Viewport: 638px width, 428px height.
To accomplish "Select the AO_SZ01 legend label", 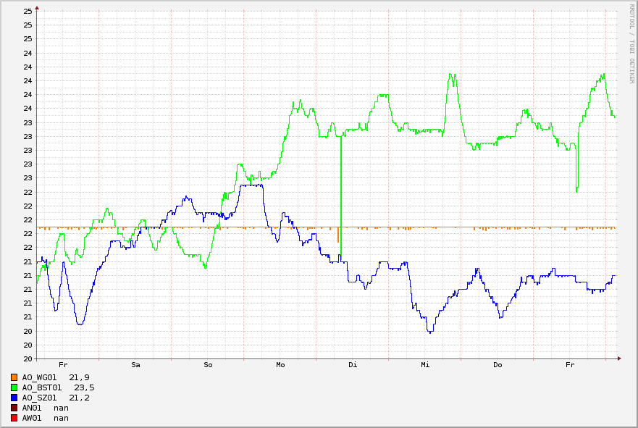I will pos(39,398).
